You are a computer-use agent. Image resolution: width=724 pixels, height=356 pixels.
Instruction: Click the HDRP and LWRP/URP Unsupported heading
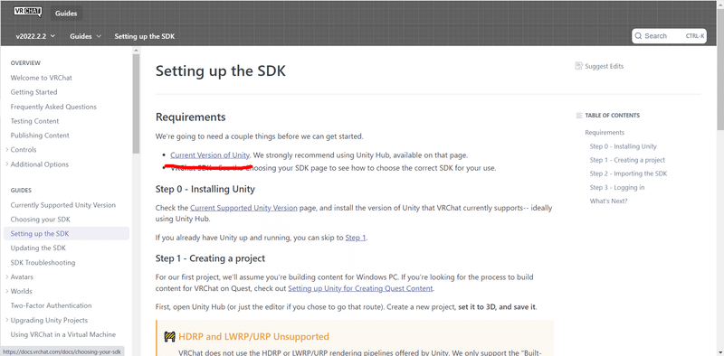pos(253,337)
